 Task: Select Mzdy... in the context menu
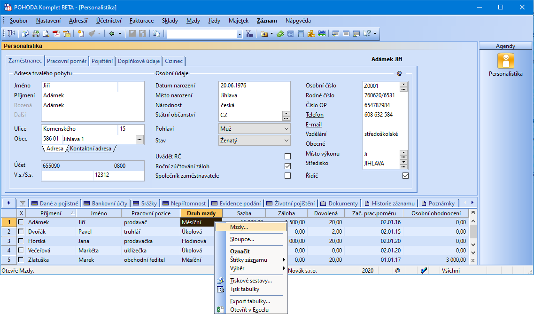point(239,227)
